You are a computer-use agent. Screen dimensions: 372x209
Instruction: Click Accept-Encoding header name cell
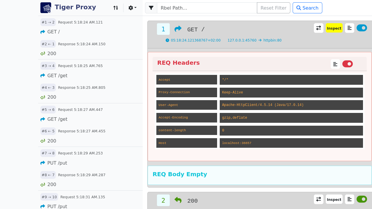pos(187,118)
